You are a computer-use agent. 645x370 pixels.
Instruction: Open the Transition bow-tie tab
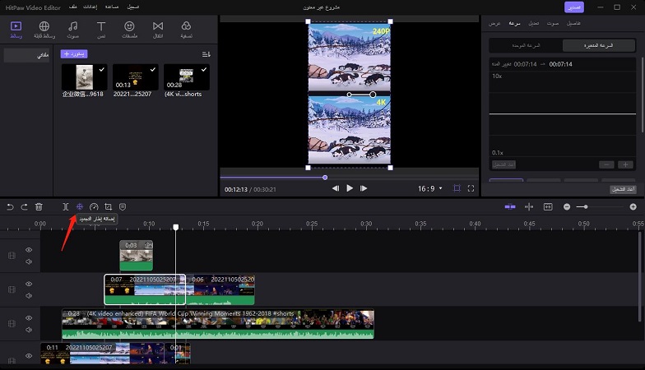[x=158, y=30]
